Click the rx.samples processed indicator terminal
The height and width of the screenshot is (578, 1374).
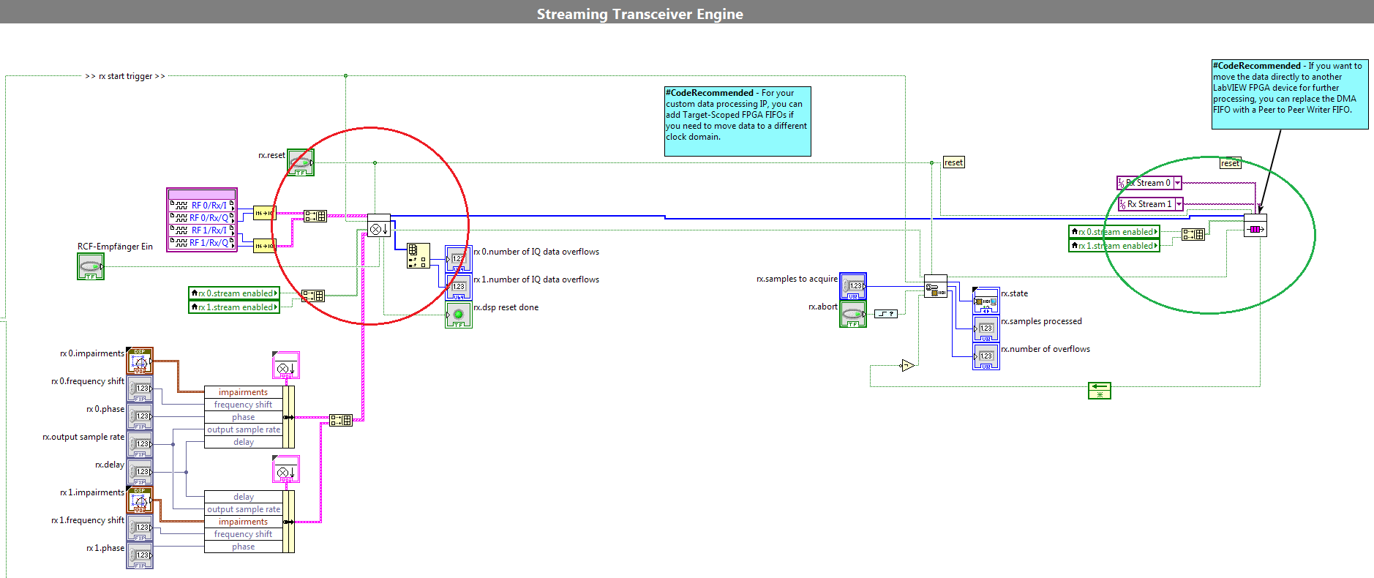point(986,329)
